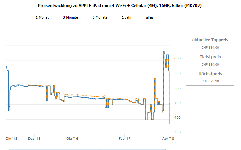Click the 500 price axis label
Image resolution: width=241 pixels, height=150 pixels.
[178, 88]
